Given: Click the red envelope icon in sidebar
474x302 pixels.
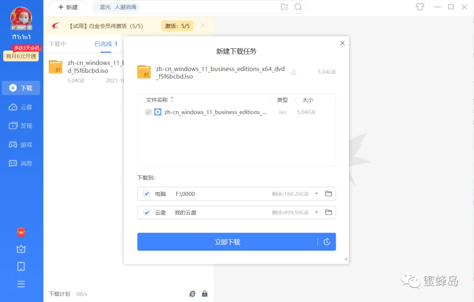Looking at the screenshot, I should (21, 232).
